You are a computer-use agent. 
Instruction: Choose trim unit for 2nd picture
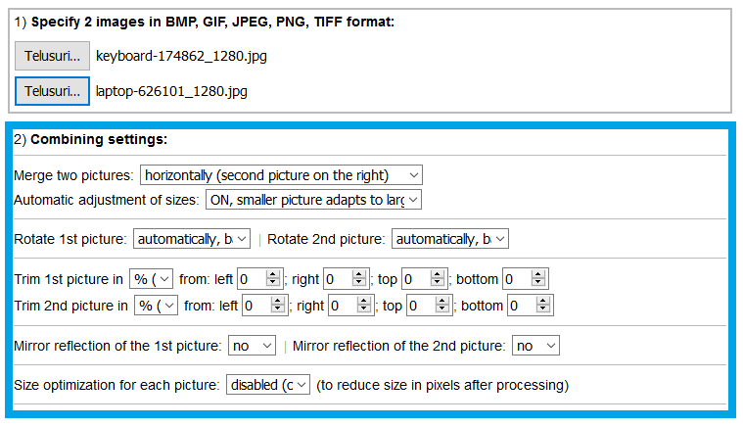click(x=156, y=306)
